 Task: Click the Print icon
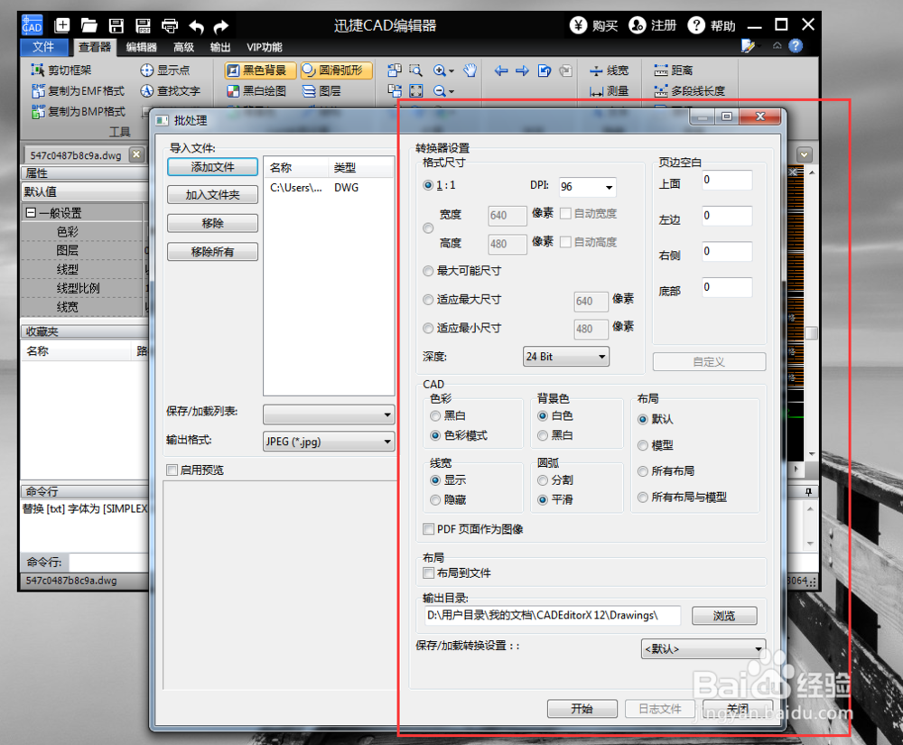click(170, 25)
